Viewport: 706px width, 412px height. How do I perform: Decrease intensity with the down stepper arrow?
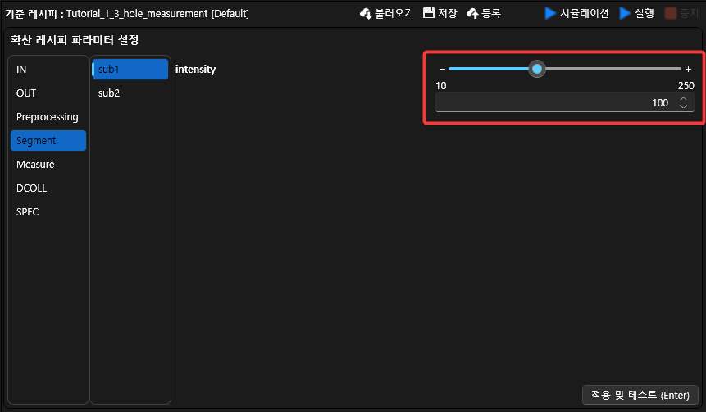(x=684, y=106)
